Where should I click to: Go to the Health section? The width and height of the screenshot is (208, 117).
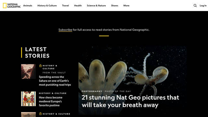click(x=78, y=6)
